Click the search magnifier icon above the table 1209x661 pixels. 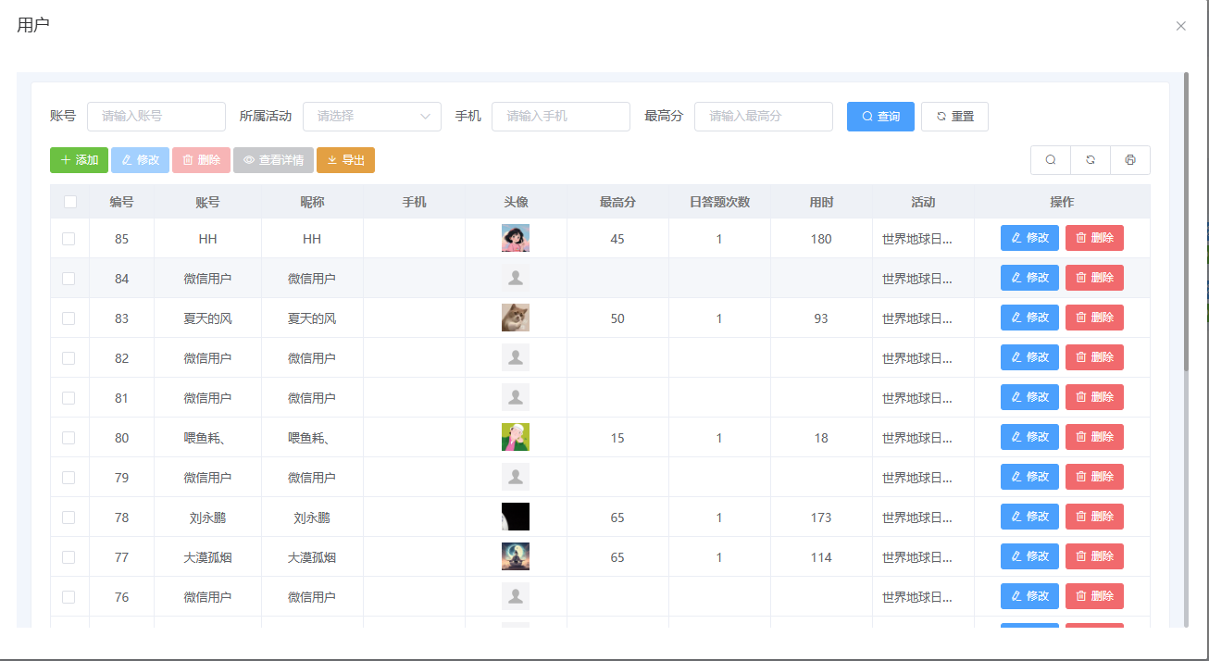click(x=1050, y=159)
